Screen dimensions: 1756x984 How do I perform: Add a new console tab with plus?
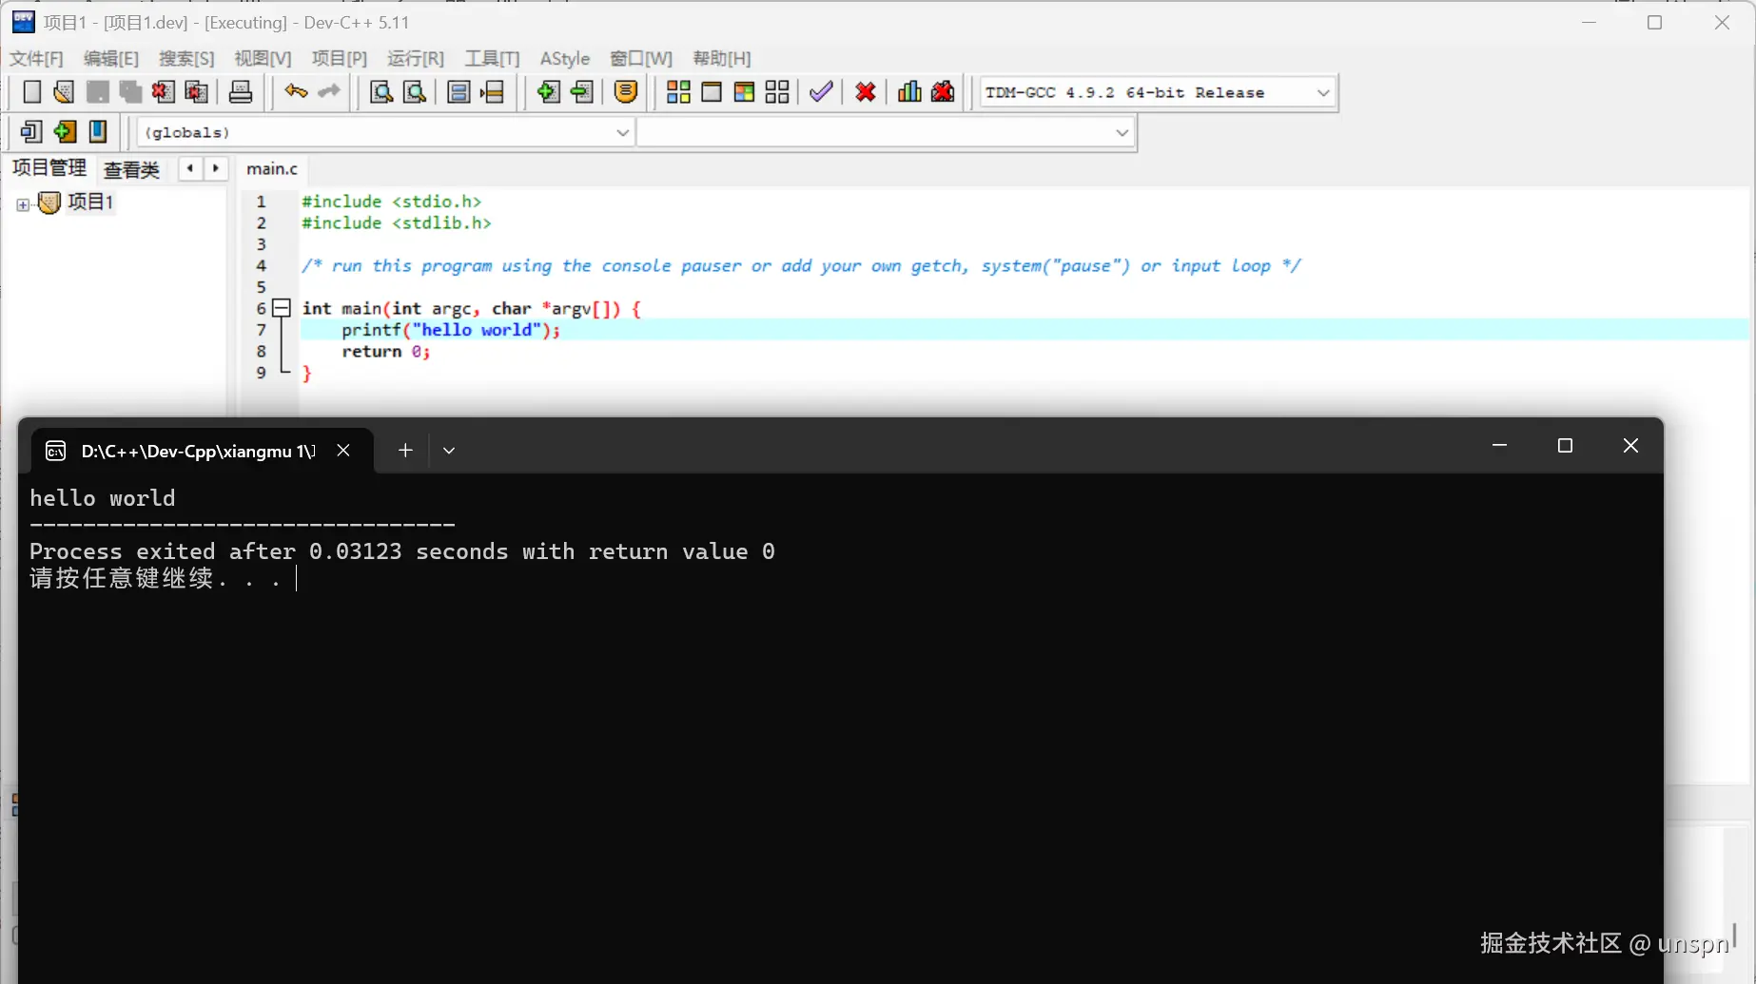405,451
